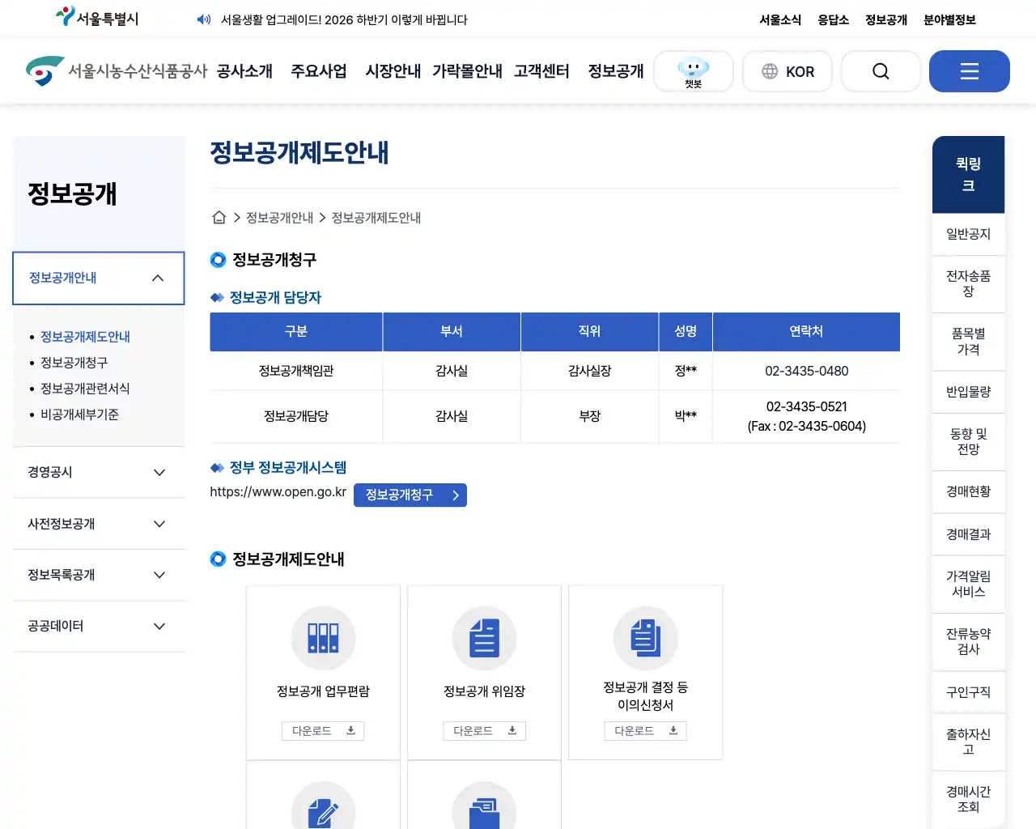Click the 감사실장 position cell
Image resolution: width=1036 pixels, height=829 pixels.
[x=590, y=371]
